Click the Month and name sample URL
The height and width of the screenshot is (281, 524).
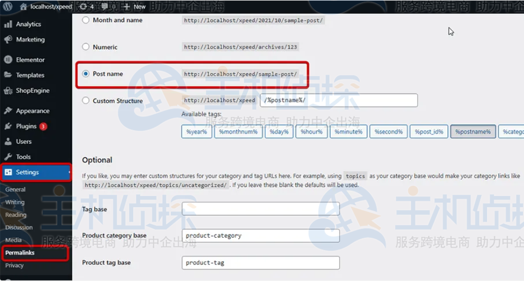click(x=253, y=20)
